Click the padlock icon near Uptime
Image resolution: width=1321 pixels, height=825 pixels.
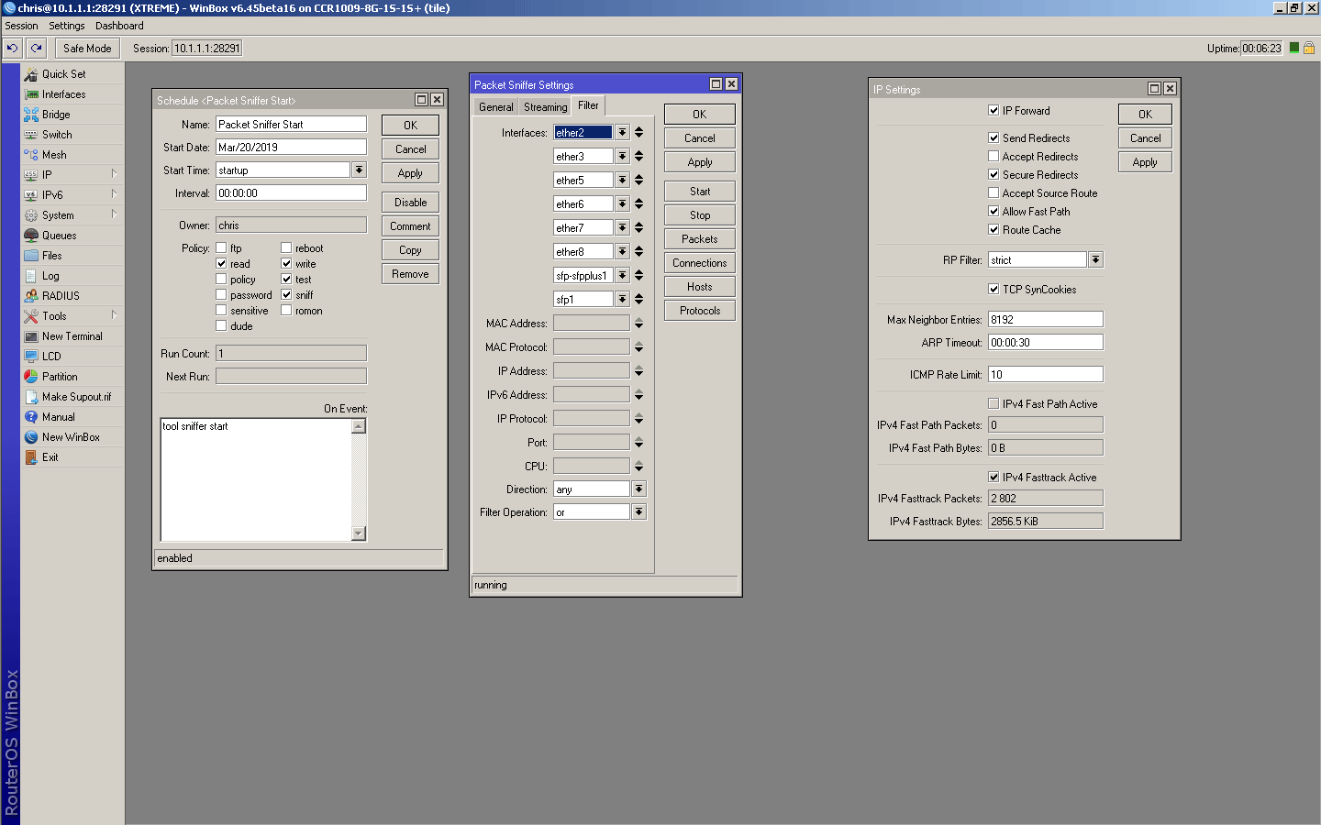click(1309, 48)
